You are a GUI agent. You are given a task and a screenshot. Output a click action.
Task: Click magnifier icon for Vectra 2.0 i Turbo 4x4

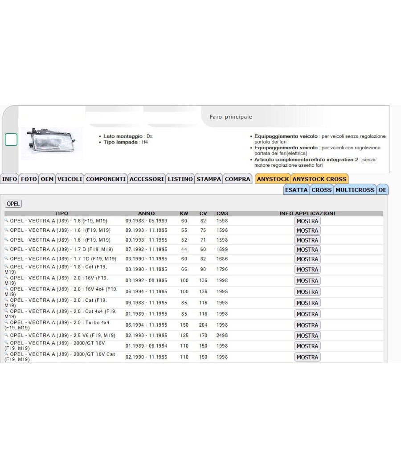pyautogui.click(x=7, y=322)
